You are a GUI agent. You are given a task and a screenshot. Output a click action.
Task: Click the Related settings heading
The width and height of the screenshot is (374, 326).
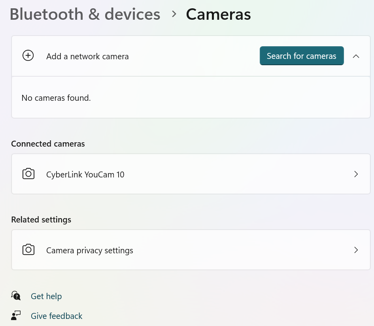click(x=41, y=220)
